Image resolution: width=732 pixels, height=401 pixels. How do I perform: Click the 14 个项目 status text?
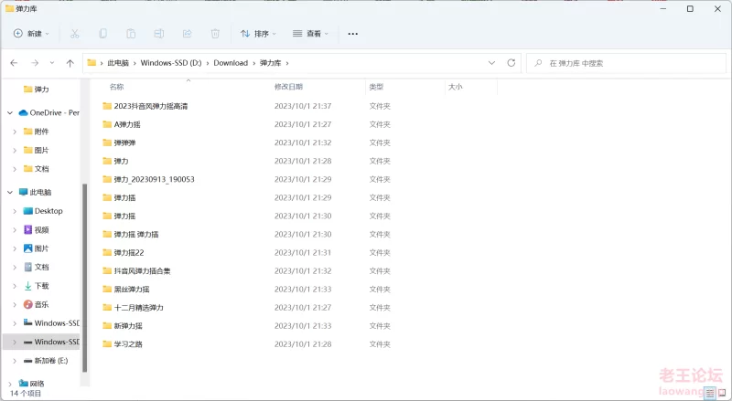26,394
